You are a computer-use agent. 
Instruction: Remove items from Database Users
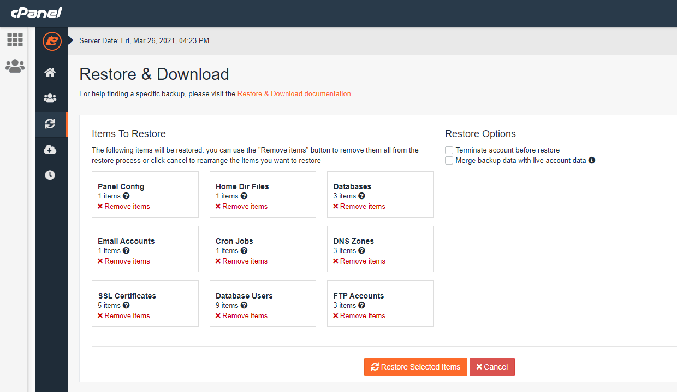(241, 316)
